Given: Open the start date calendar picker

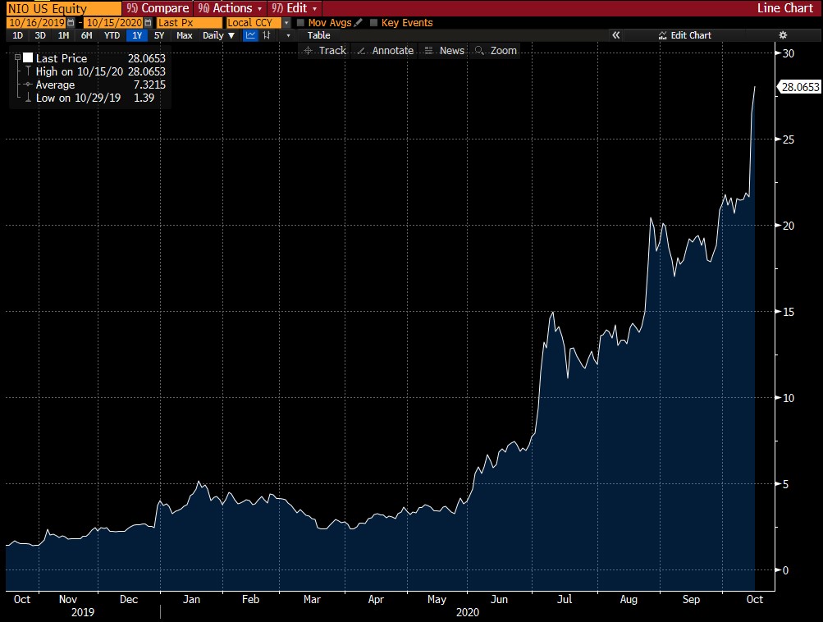Looking at the screenshot, I should tap(71, 23).
